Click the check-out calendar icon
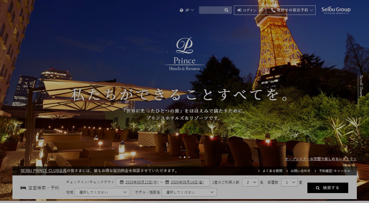This screenshot has width=369, height=203. 167,182
